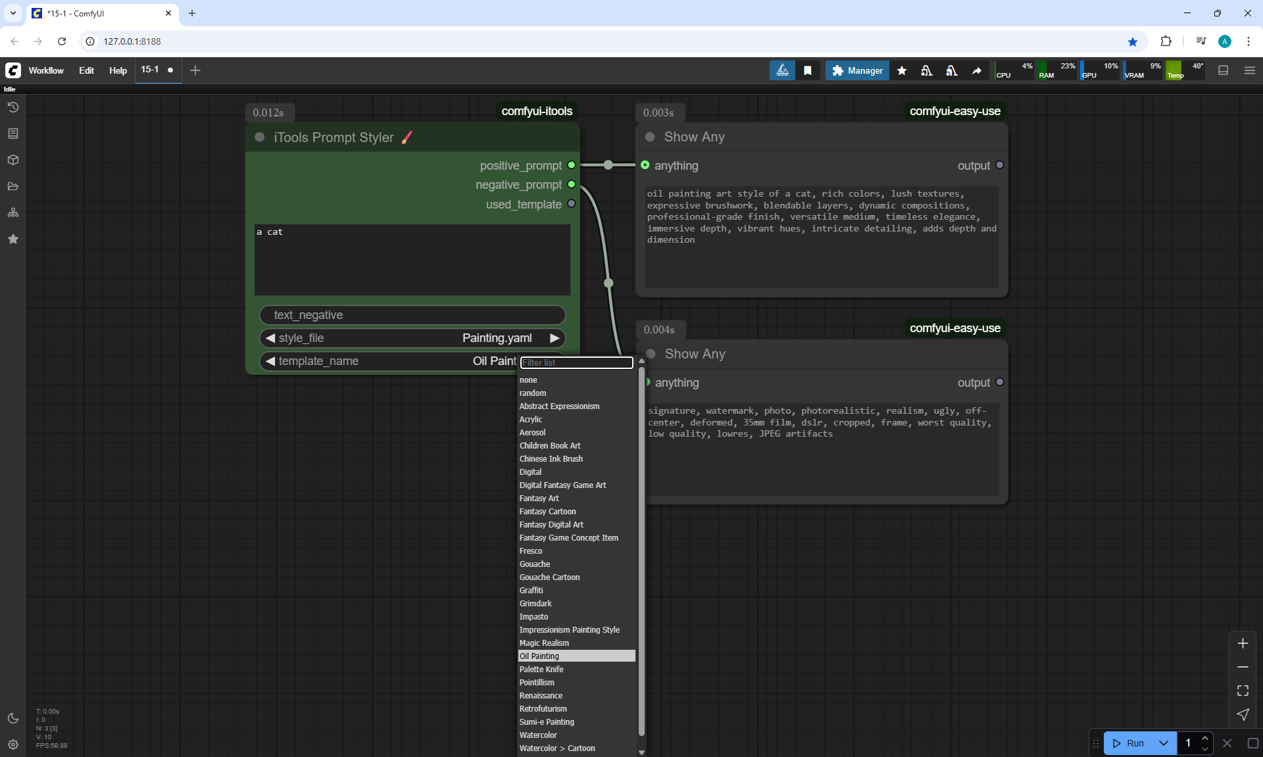Toggle the used_template output connector

point(572,204)
